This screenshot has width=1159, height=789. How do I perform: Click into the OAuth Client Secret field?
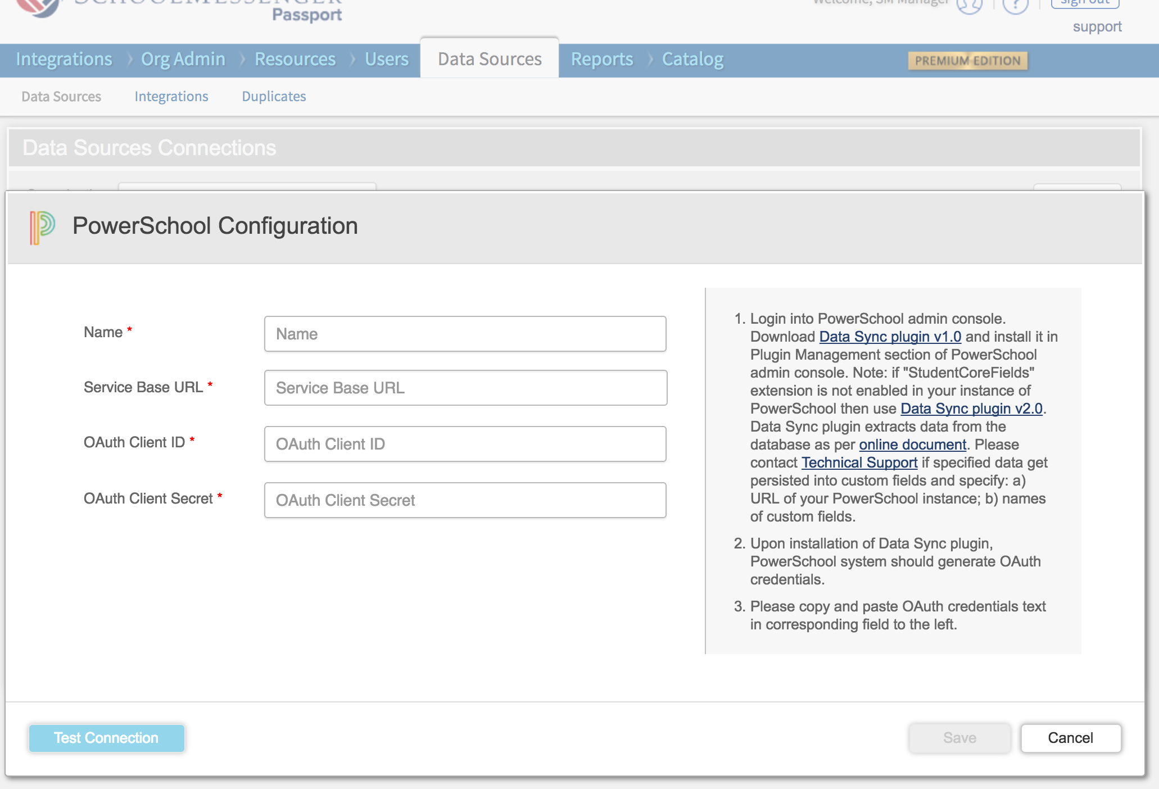[465, 500]
